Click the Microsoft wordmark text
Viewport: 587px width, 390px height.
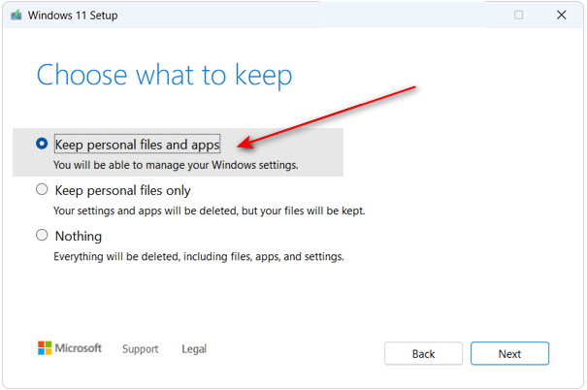[79, 348]
